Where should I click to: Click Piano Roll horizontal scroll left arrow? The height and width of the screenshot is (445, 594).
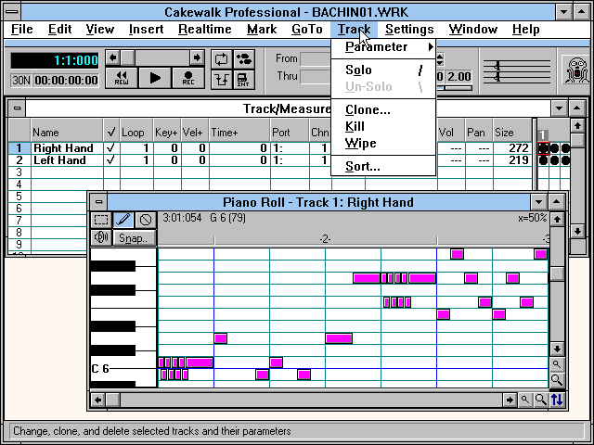97,400
